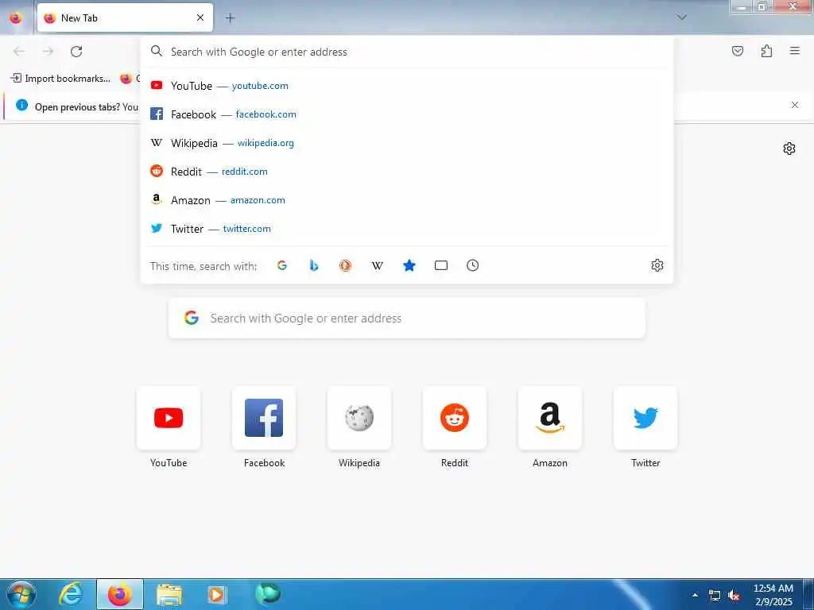Focus the address bar search field
Viewport: 814px width, 610px height.
point(407,52)
